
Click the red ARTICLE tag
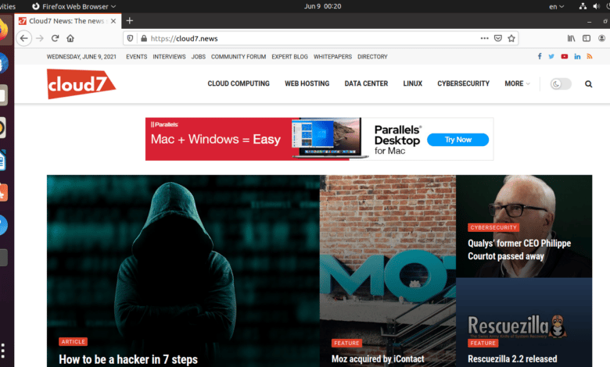click(x=74, y=342)
